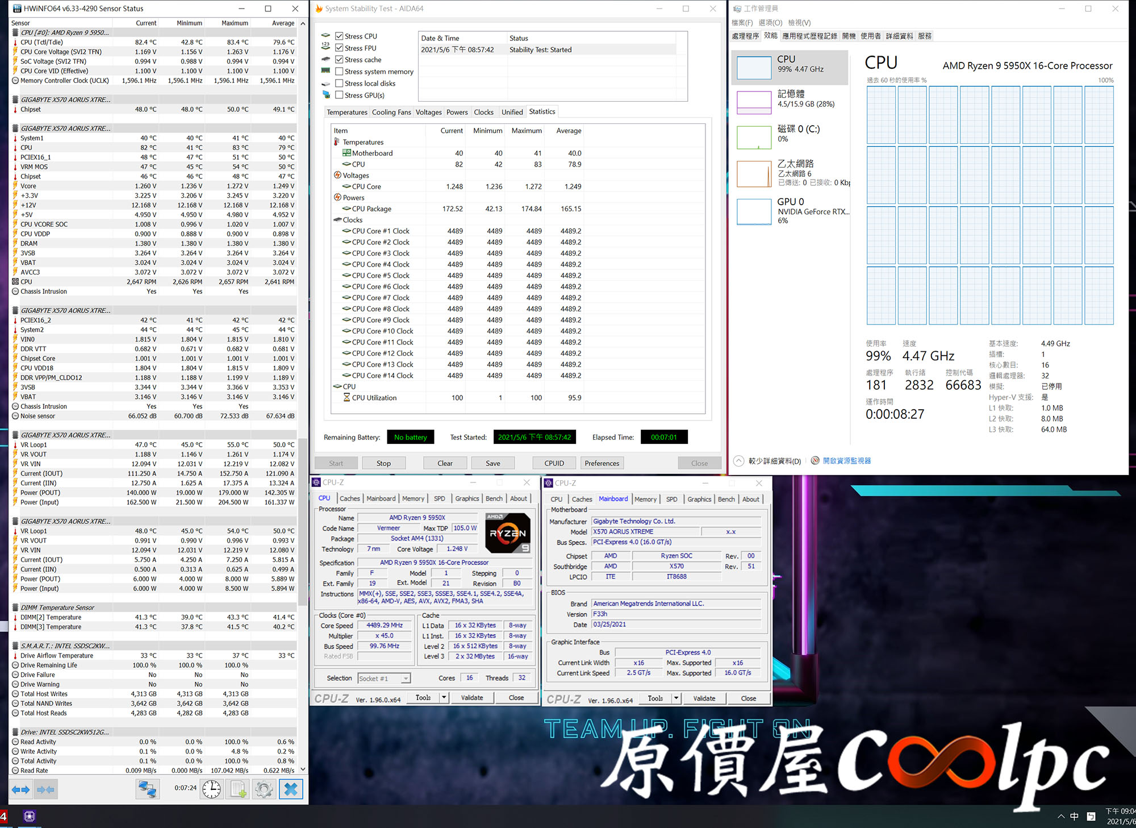1136x828 pixels.
Task: Click HWiNFO clock reset timer icon
Action: click(211, 789)
